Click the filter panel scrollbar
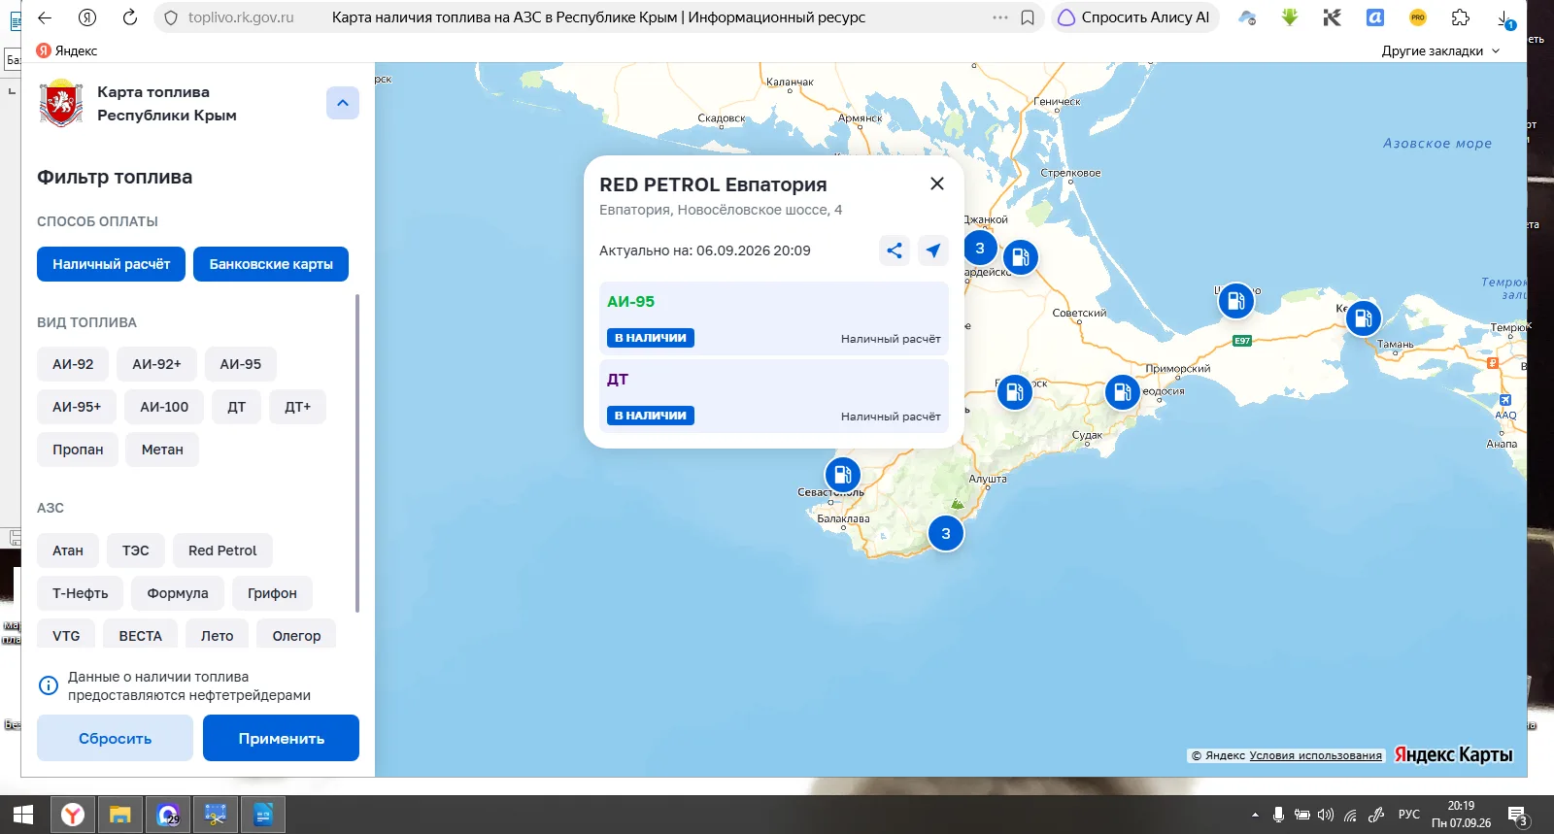Viewport: 1554px width, 834px height. [x=357, y=453]
